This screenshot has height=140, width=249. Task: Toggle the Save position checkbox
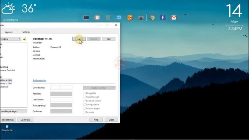tap(84, 105)
